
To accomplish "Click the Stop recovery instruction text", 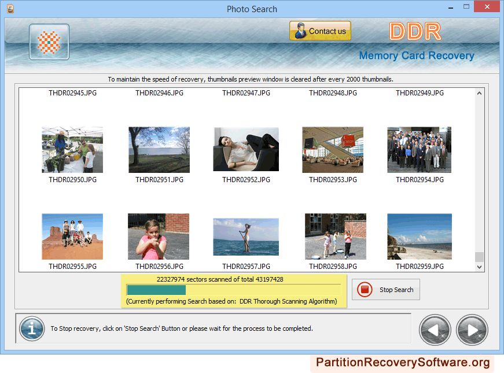I will coord(182,328).
